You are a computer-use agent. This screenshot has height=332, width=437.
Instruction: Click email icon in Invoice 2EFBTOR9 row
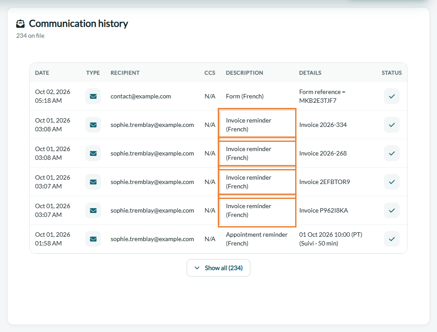point(93,182)
